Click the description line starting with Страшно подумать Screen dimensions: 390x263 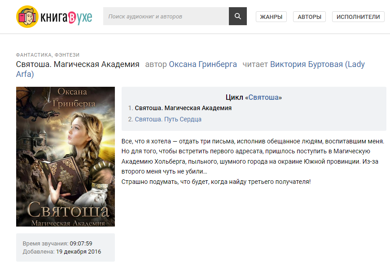pyautogui.click(x=216, y=182)
